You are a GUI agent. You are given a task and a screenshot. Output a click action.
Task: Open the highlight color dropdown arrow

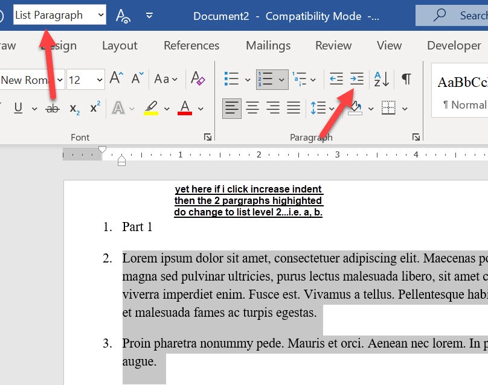click(167, 109)
